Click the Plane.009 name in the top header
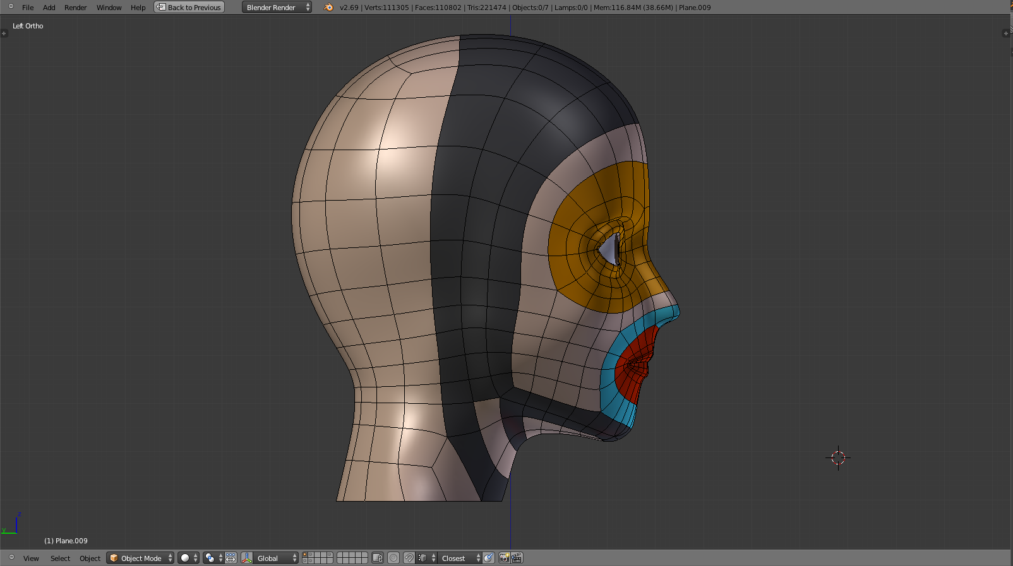Screen dimensions: 1013x566 click(695, 8)
